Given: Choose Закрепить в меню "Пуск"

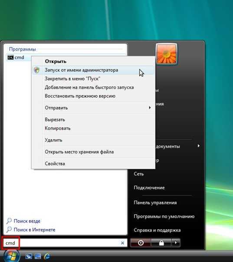Looking at the screenshot, I should (x=72, y=79).
